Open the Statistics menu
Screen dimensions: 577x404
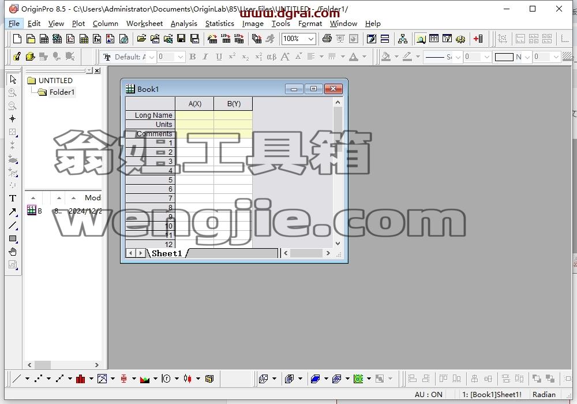click(x=219, y=24)
